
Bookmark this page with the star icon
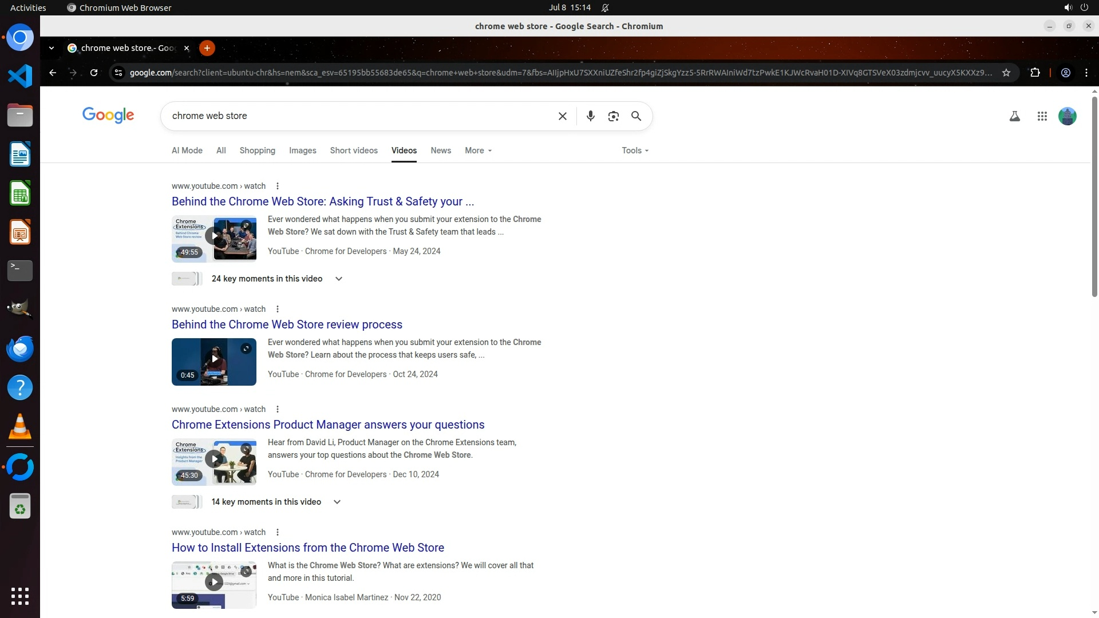click(x=1006, y=73)
